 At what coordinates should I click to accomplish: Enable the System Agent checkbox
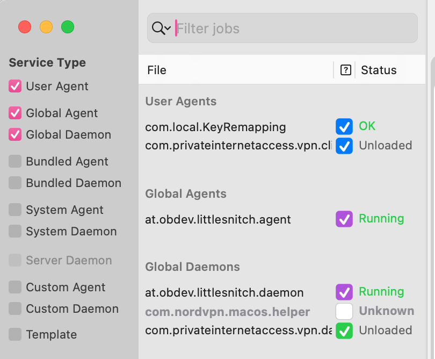tap(16, 210)
